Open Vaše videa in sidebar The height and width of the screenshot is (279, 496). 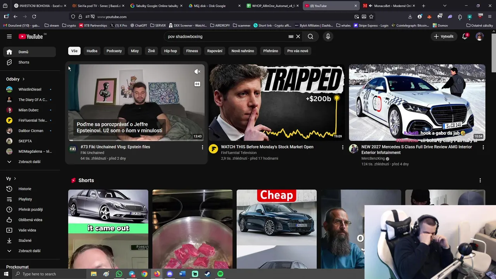pyautogui.click(x=29, y=230)
